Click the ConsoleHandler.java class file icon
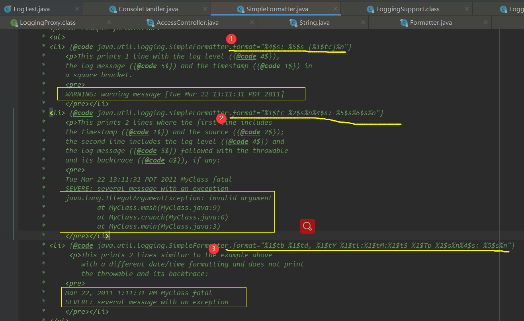Viewport: 524px width, 321px height. (x=112, y=9)
